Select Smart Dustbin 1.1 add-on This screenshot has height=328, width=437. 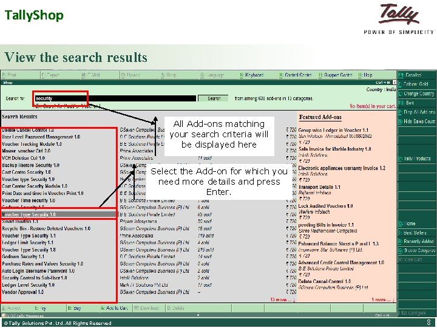click(20, 222)
